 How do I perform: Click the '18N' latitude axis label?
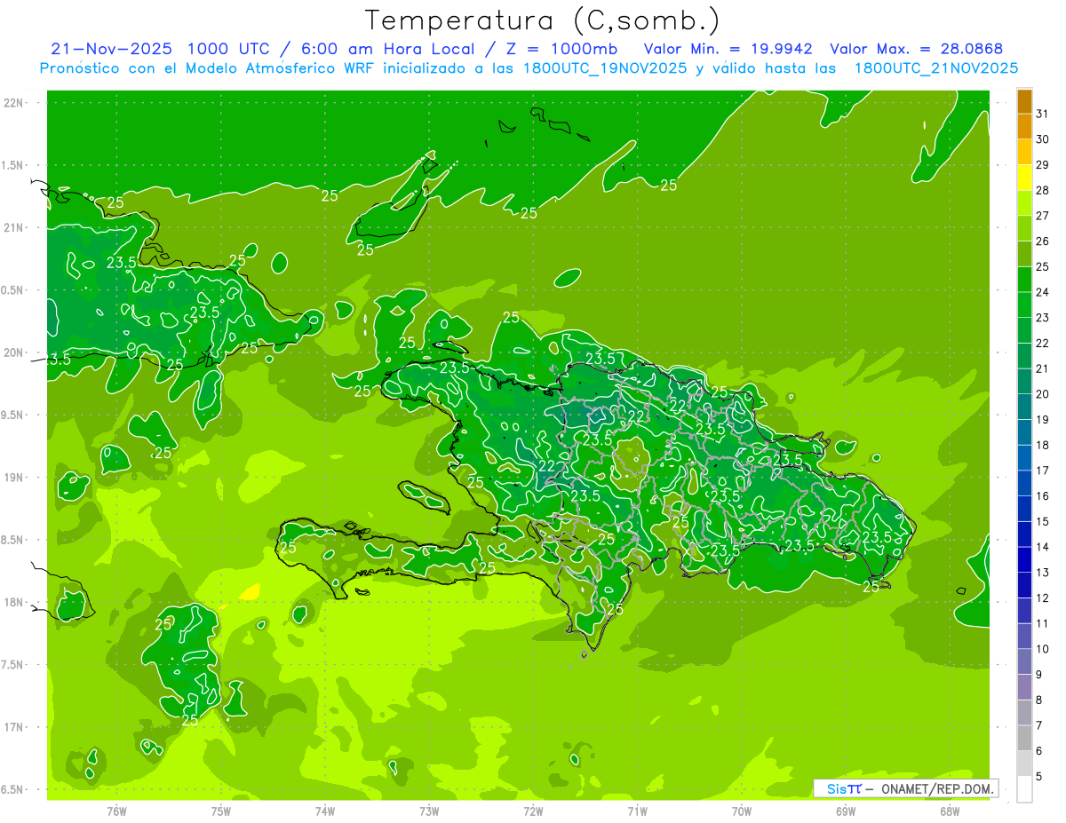pyautogui.click(x=14, y=602)
